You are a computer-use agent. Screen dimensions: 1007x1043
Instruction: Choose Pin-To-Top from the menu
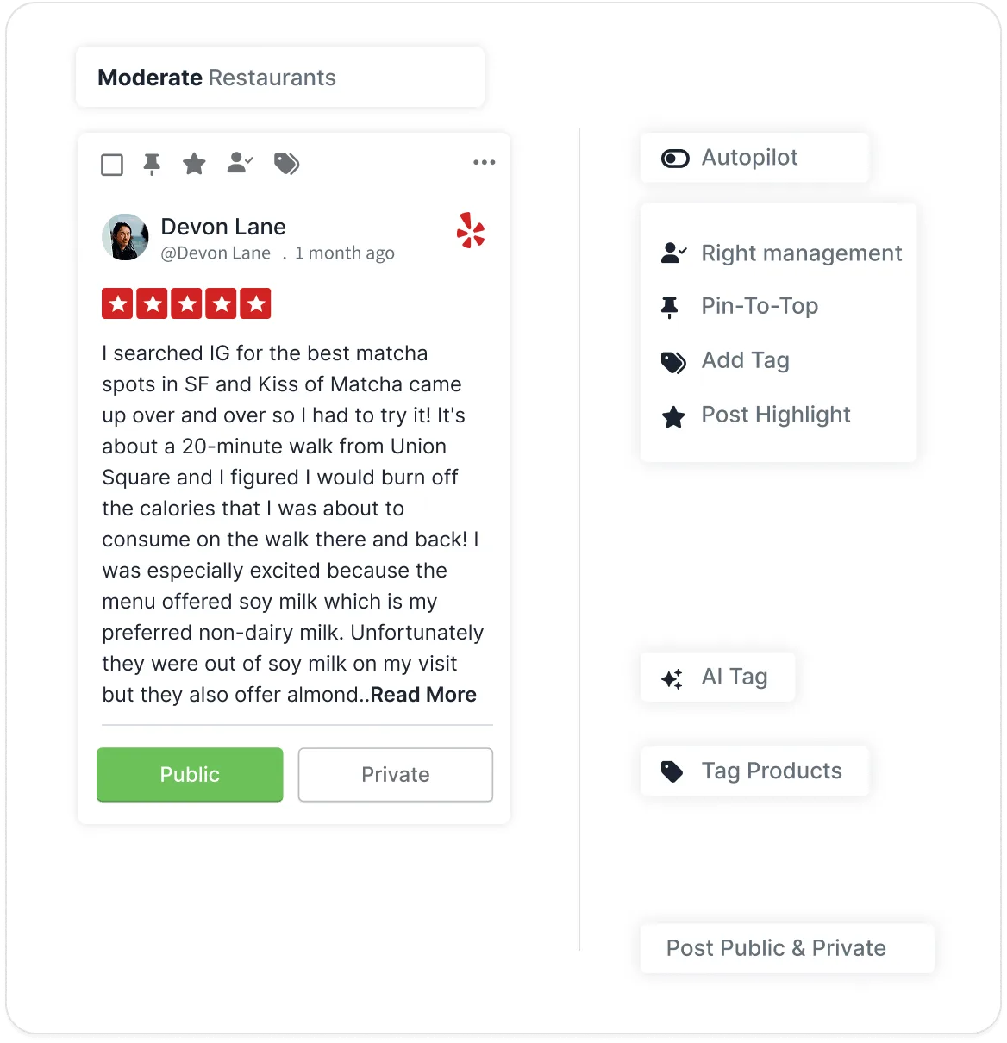pyautogui.click(x=740, y=306)
